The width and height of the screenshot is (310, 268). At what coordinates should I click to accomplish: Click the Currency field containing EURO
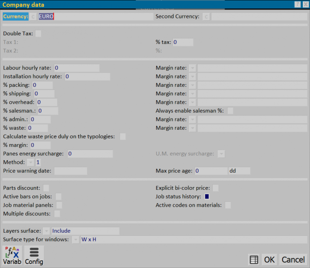coord(96,17)
